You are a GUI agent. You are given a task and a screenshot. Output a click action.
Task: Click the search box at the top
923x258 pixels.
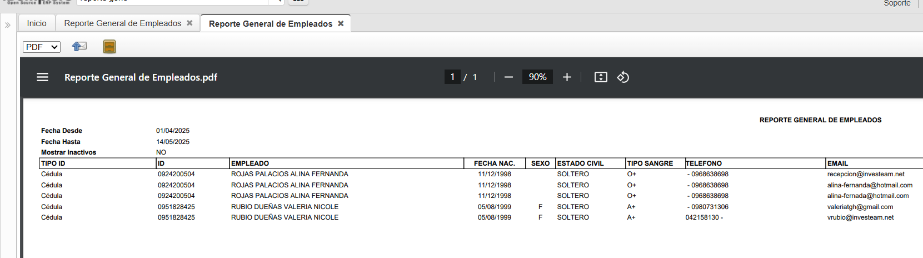pos(172,2)
